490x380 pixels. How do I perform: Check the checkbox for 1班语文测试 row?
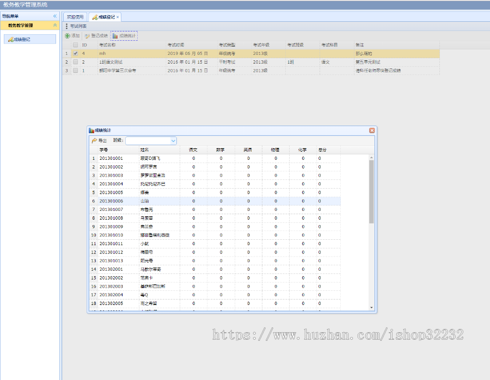76,62
